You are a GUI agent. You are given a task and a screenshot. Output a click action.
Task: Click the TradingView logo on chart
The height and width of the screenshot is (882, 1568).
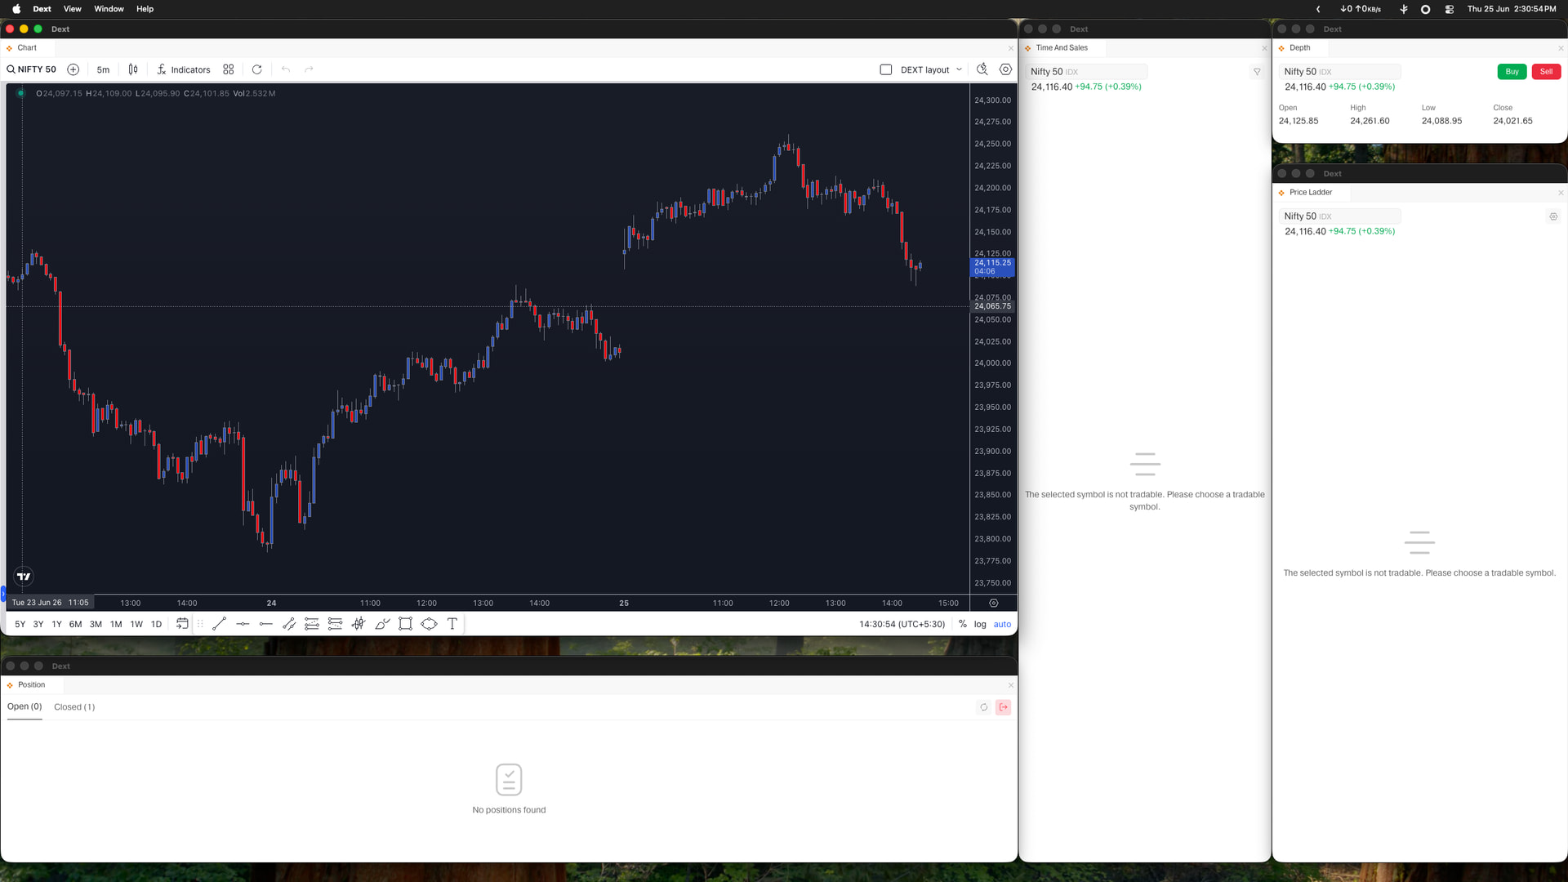click(24, 577)
